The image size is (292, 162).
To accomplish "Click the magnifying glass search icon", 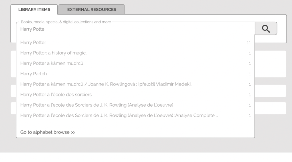I will click(x=266, y=28).
